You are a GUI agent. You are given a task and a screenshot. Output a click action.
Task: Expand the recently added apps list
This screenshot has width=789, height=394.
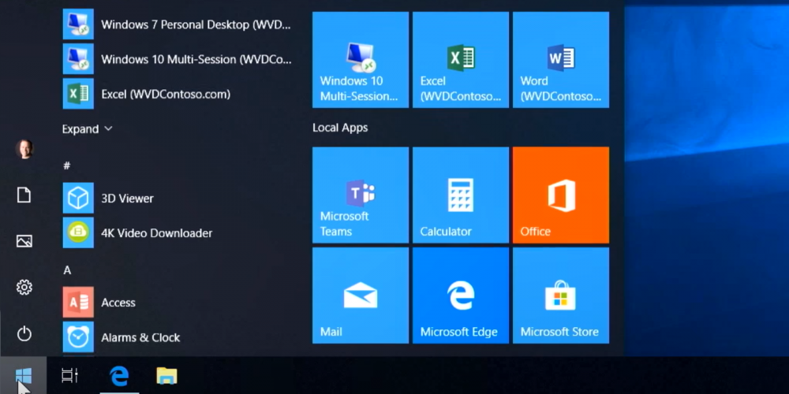87,128
